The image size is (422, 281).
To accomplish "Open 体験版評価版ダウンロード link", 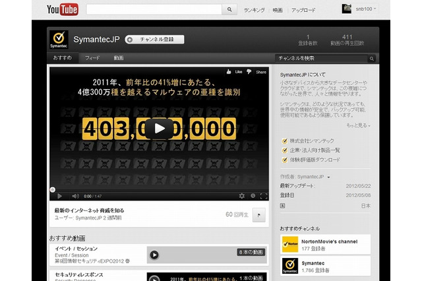I will click(x=315, y=160).
